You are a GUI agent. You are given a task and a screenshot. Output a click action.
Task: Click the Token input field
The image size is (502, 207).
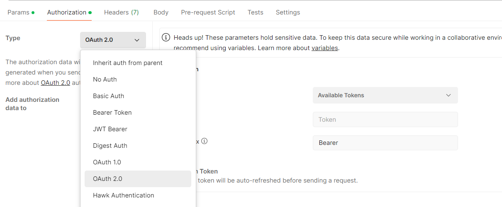(385, 120)
